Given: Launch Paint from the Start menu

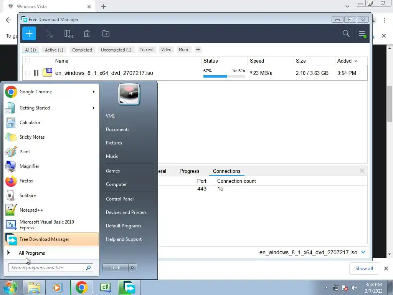Looking at the screenshot, I should 51,151.
